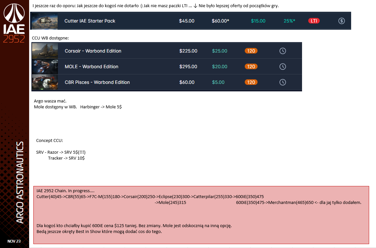Click the 'Argo wasza mać.' line

tap(50, 101)
